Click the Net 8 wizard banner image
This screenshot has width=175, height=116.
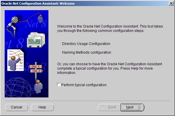27,54
